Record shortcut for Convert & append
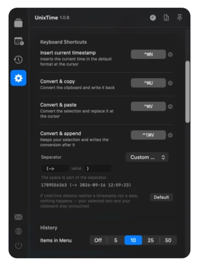The width and height of the screenshot is (199, 266). click(148, 135)
